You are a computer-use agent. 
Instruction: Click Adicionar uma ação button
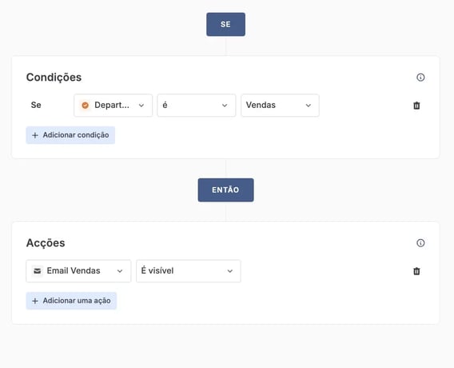pos(71,301)
